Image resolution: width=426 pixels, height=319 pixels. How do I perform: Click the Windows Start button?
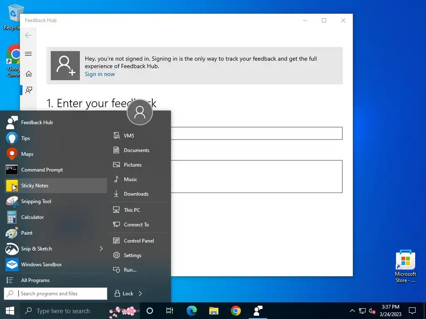pyautogui.click(x=10, y=311)
